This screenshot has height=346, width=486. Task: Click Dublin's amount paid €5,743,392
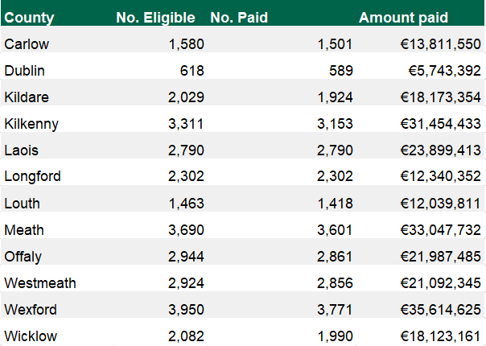click(444, 71)
